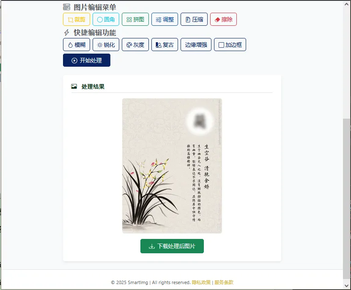The image size is (351, 290).
Task: Click the processed orchid image preview
Action: [172, 166]
